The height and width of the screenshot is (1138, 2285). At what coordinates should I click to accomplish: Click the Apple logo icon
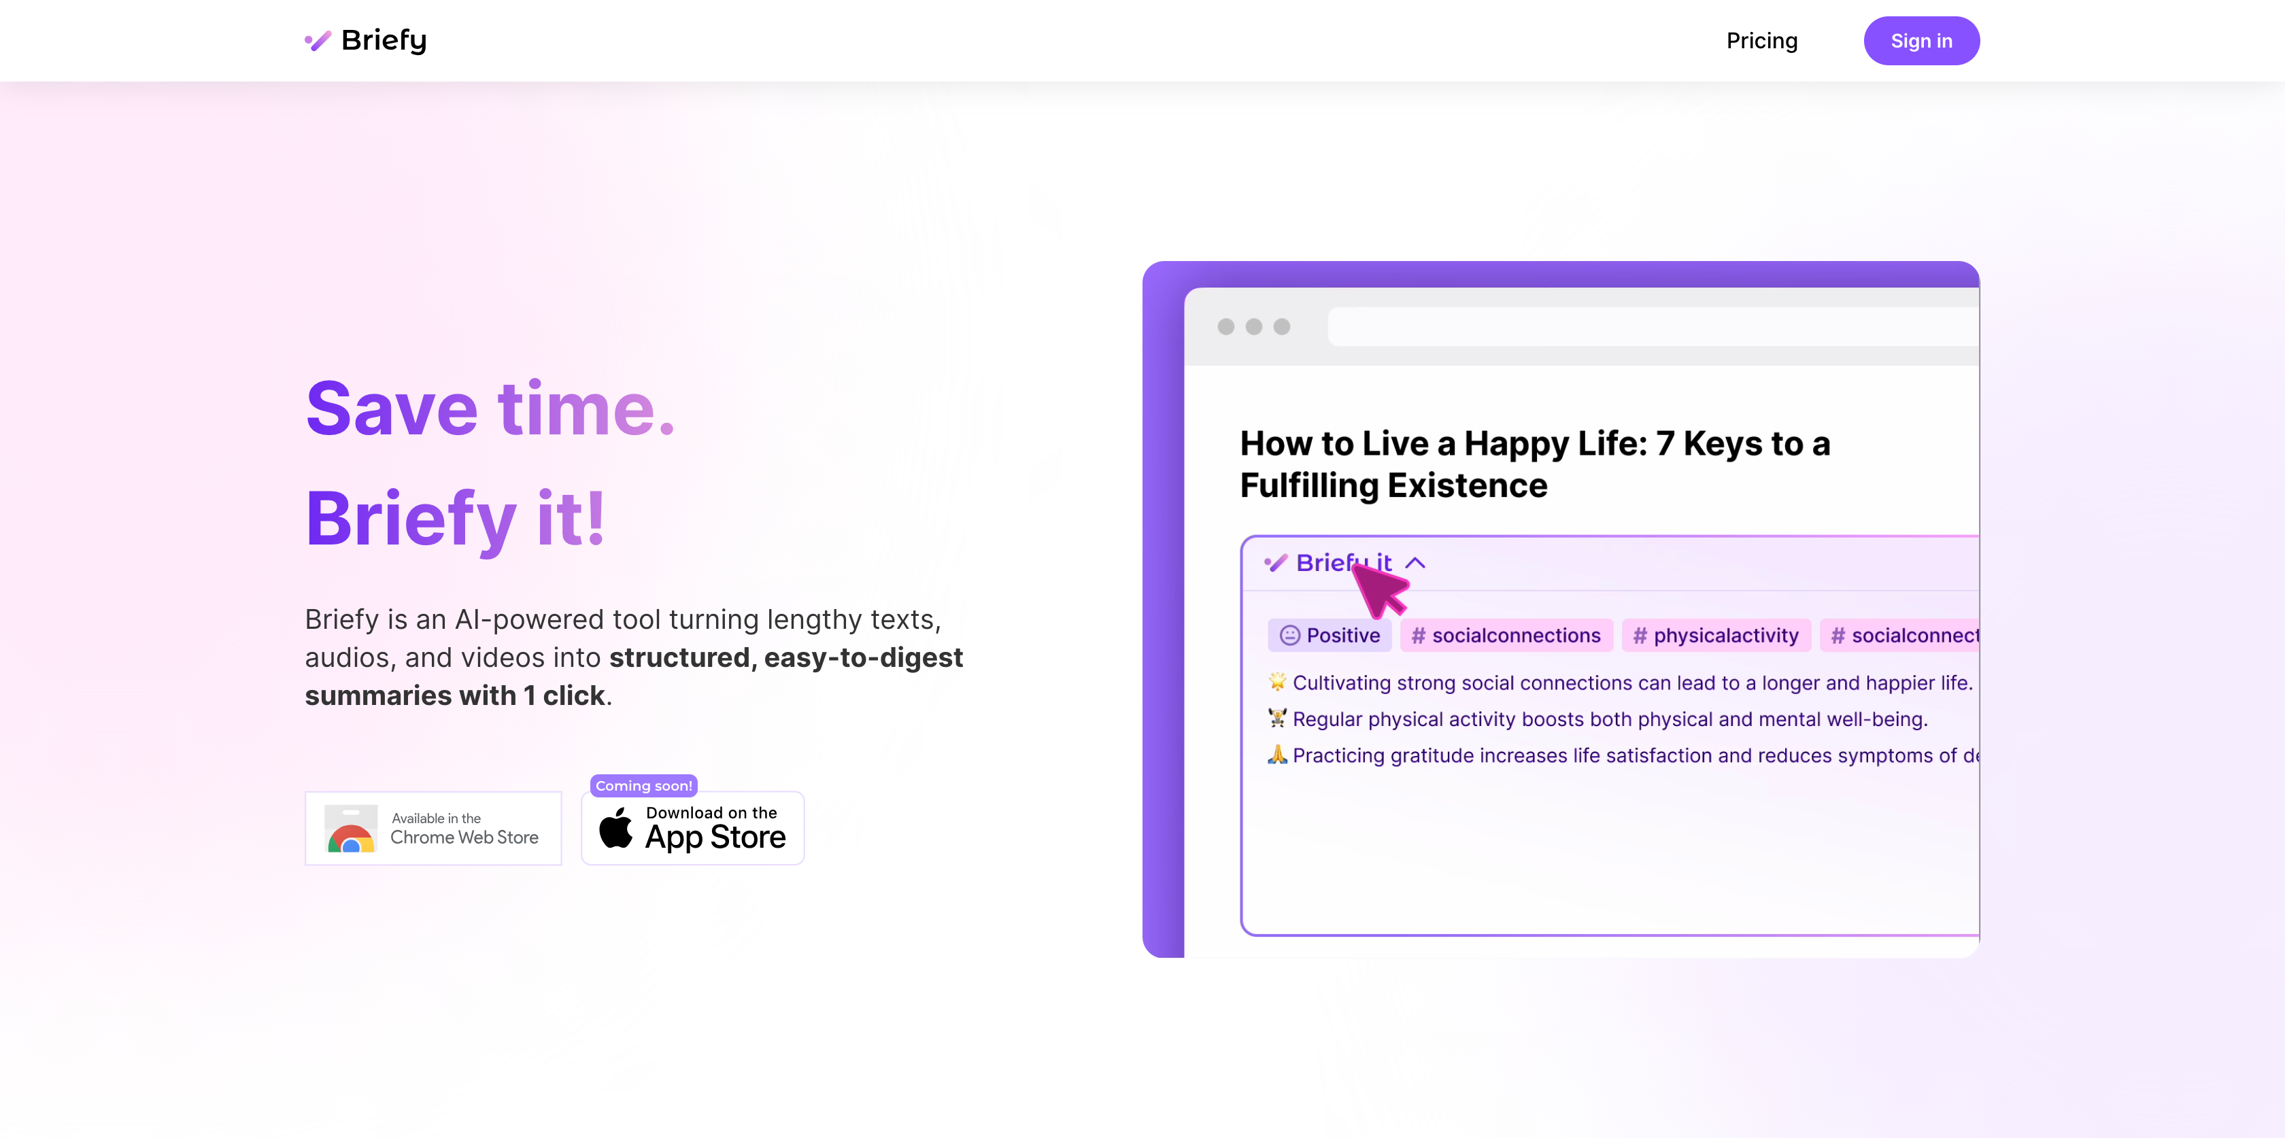pos(615,827)
